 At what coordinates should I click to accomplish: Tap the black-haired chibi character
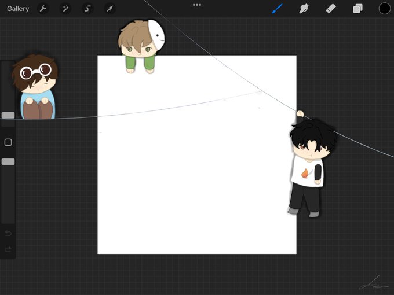(312, 164)
